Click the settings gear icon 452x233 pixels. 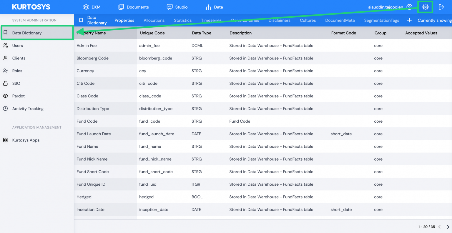click(x=425, y=7)
